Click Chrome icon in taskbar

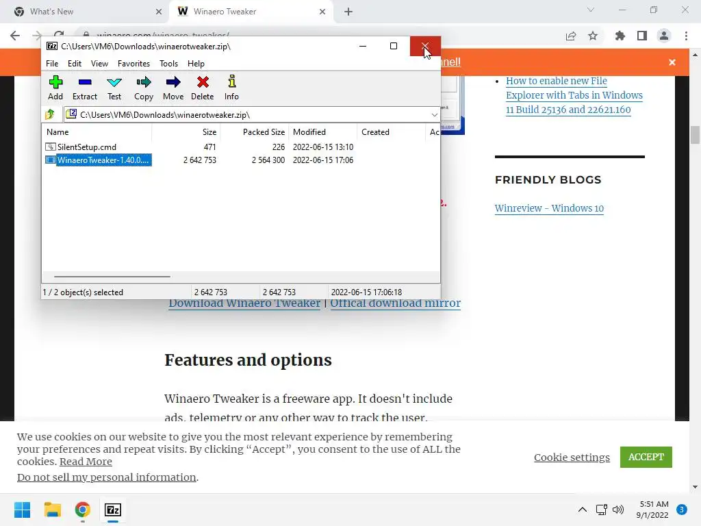tap(83, 510)
